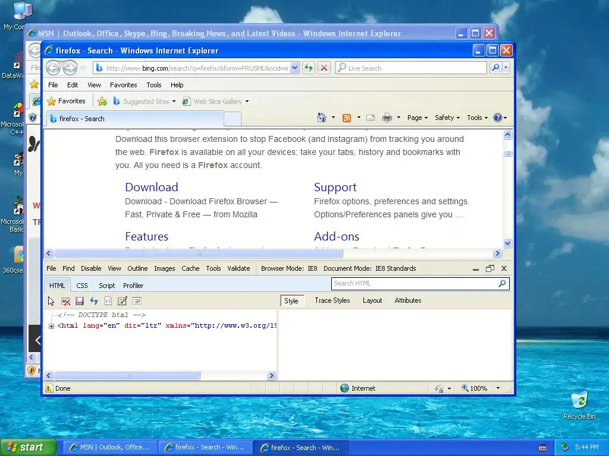Open the Disable menu in developer tools
609x456 pixels.
tap(91, 268)
